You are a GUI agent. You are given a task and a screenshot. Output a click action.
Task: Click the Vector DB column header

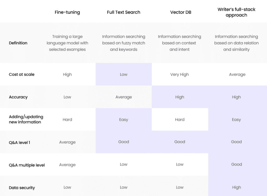181,12
